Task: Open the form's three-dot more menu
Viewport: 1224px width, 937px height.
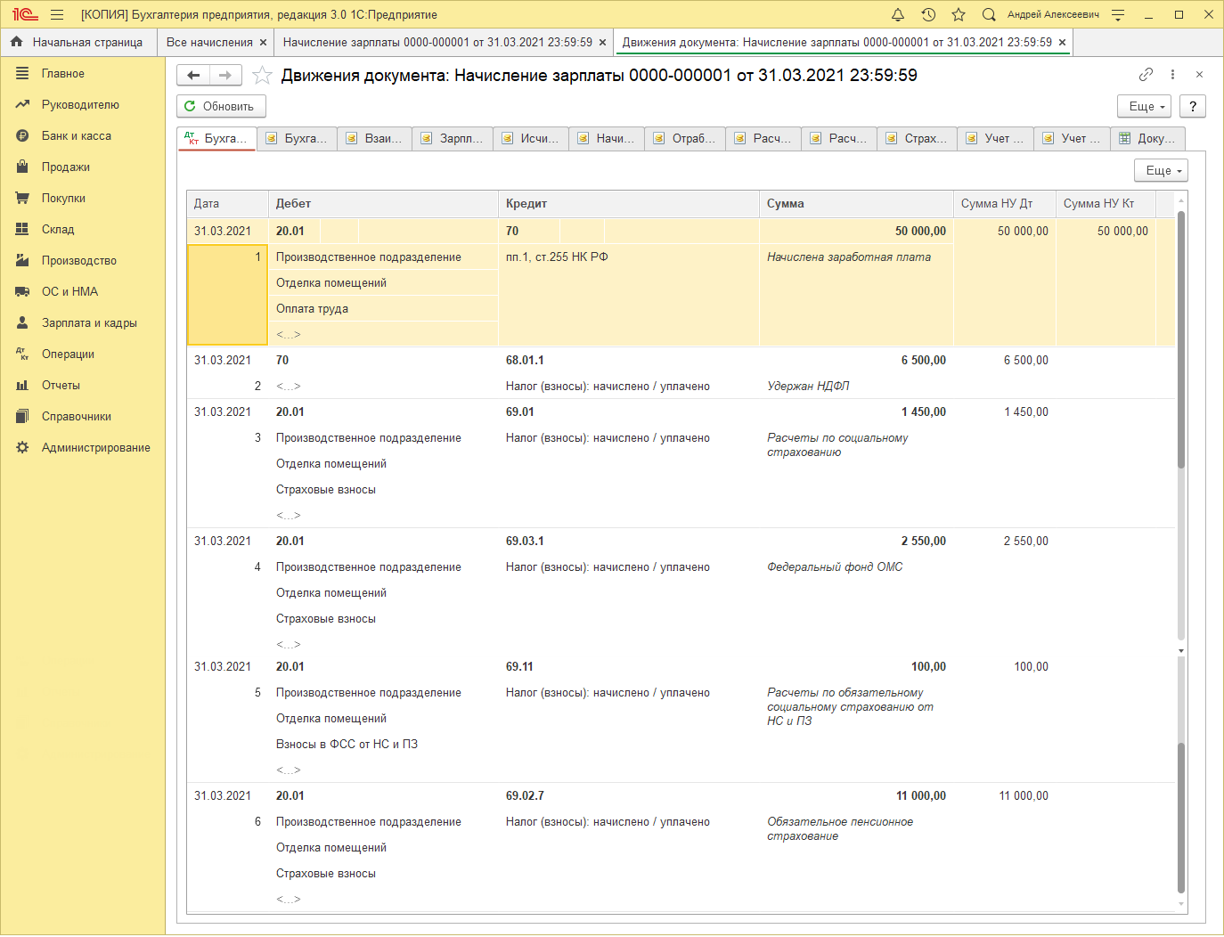Action: coord(1172,75)
